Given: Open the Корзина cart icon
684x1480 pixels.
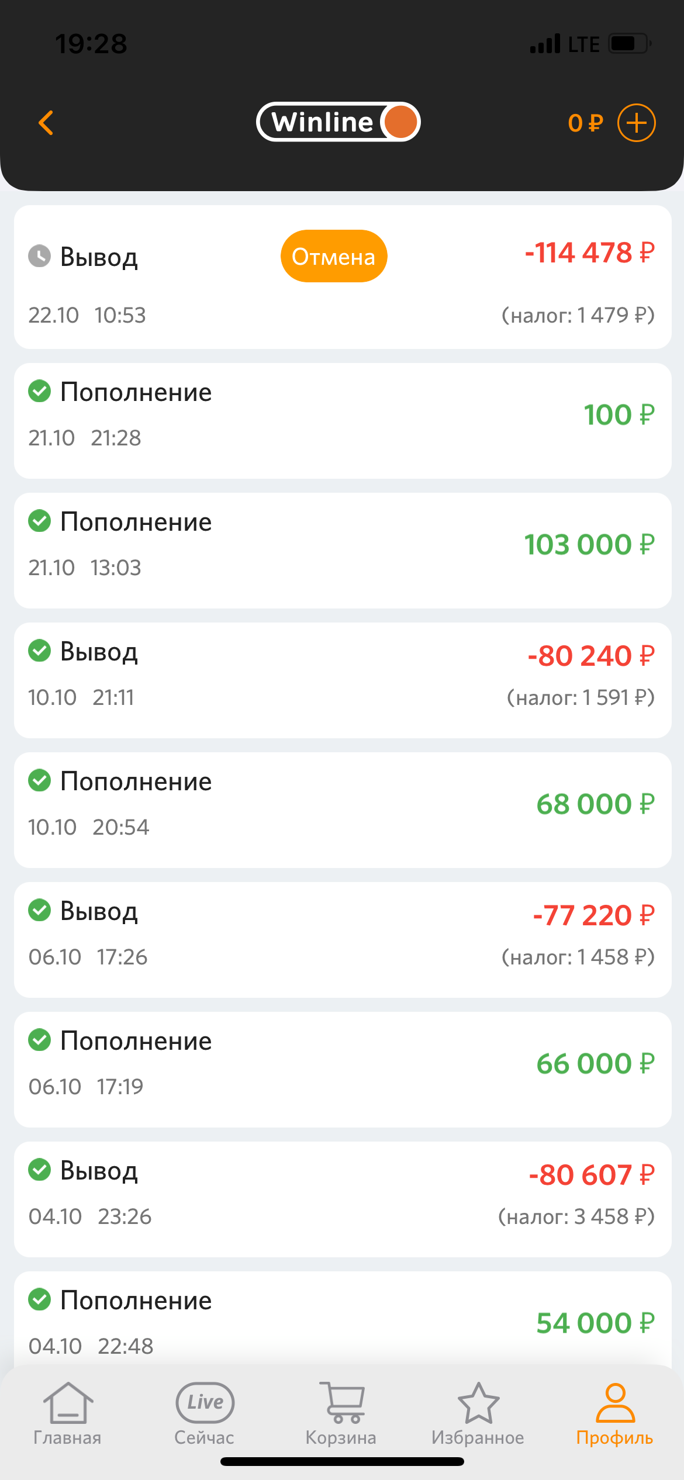Looking at the screenshot, I should click(341, 1413).
